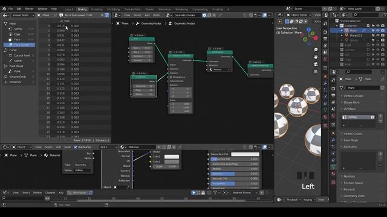The width and height of the screenshot is (387, 217).
Task: Click the Blender logo icon
Action: 4,8
